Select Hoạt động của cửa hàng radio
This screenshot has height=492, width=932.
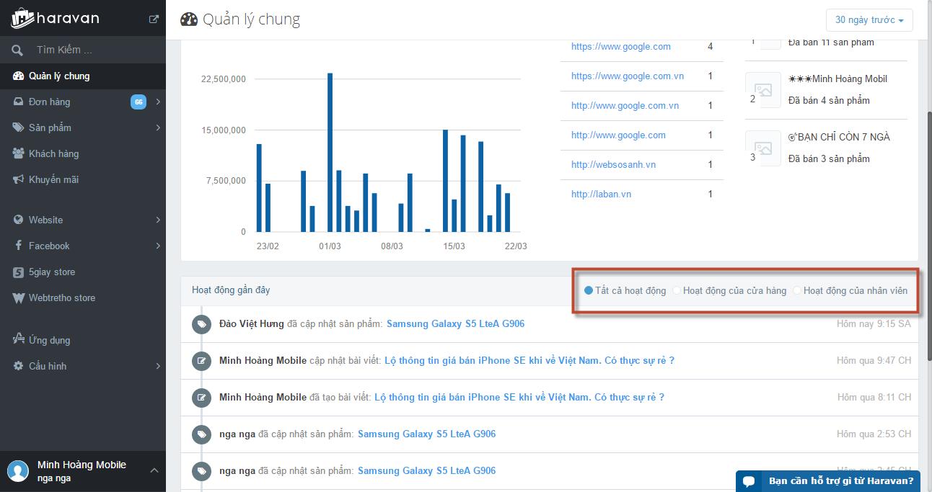coord(676,290)
